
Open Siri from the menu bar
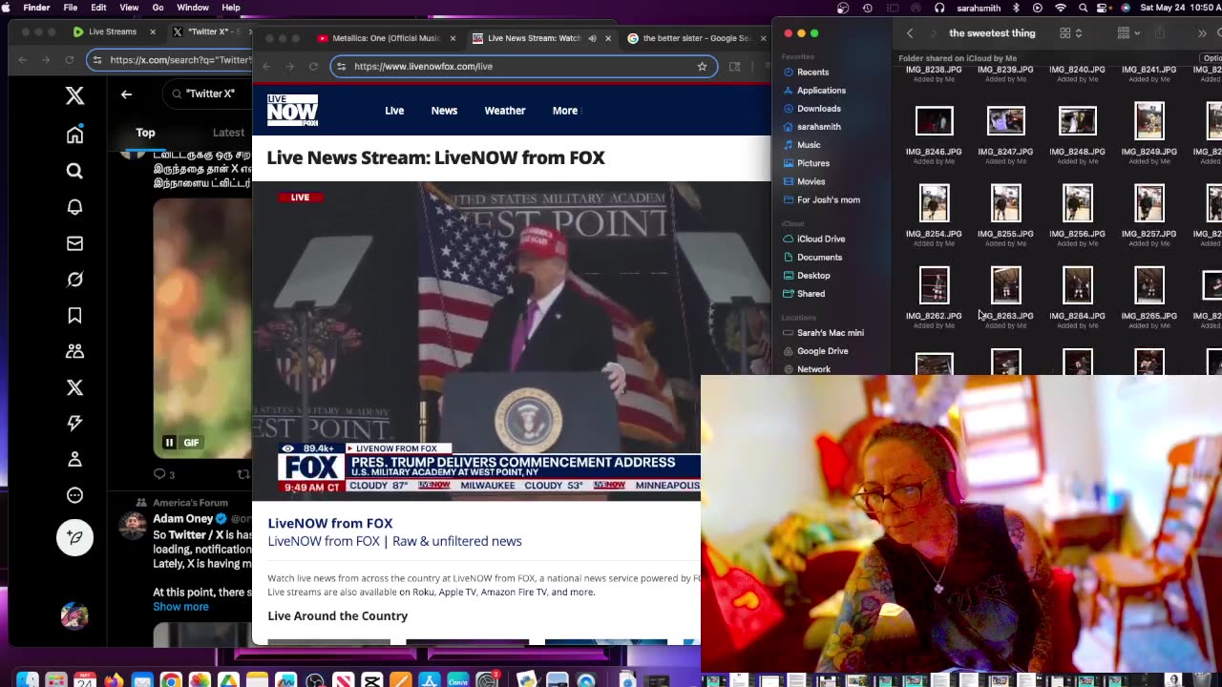pos(1127,8)
